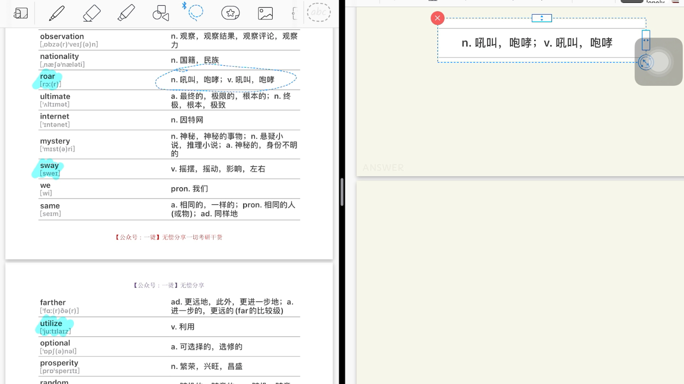Screen dimensions: 684x384
Task: Tap the observation definition starting "n. 观察"
Action: [234, 40]
